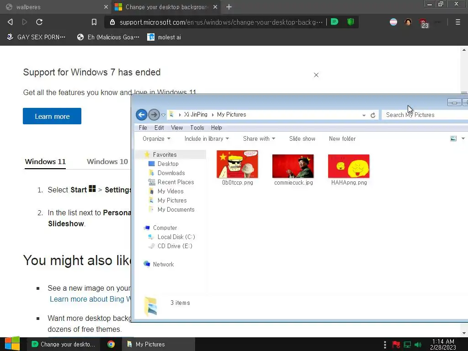This screenshot has width=468, height=351.
Task: Open the Help menu in Explorer
Action: [x=216, y=128]
